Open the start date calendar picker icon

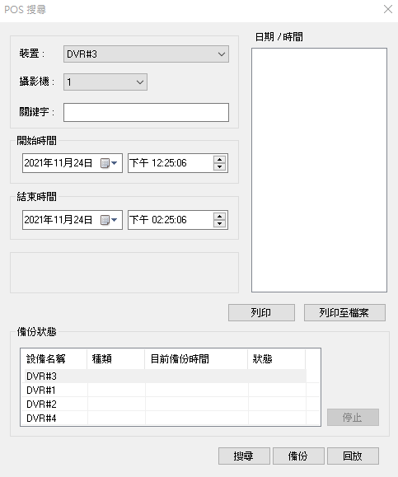pyautogui.click(x=109, y=163)
